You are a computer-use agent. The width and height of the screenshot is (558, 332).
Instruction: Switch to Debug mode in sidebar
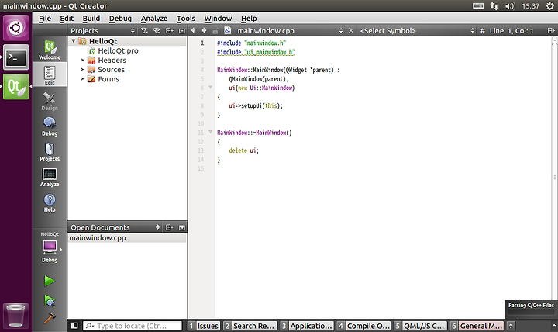click(50, 126)
